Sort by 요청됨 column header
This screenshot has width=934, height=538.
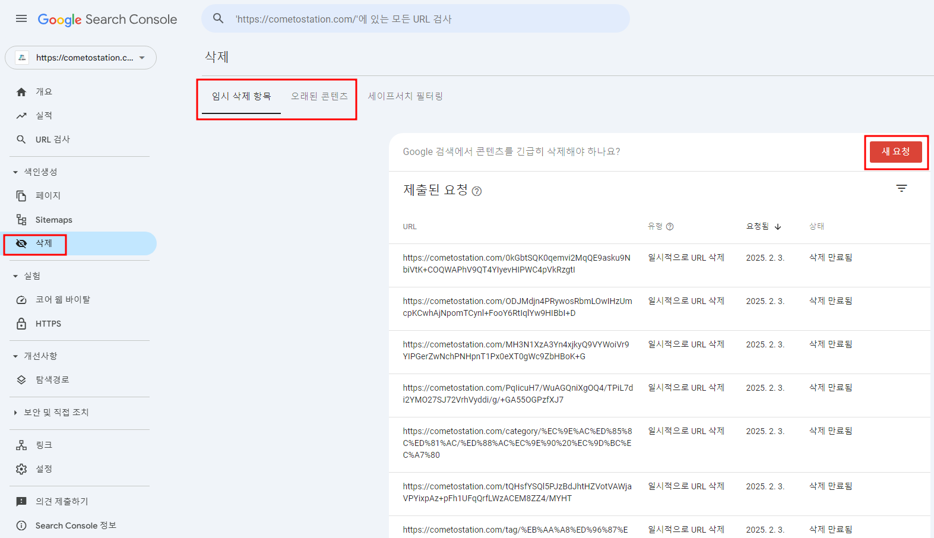(x=758, y=226)
